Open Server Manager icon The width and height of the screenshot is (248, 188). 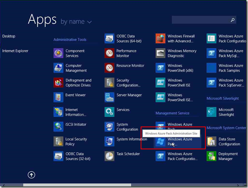click(109, 97)
